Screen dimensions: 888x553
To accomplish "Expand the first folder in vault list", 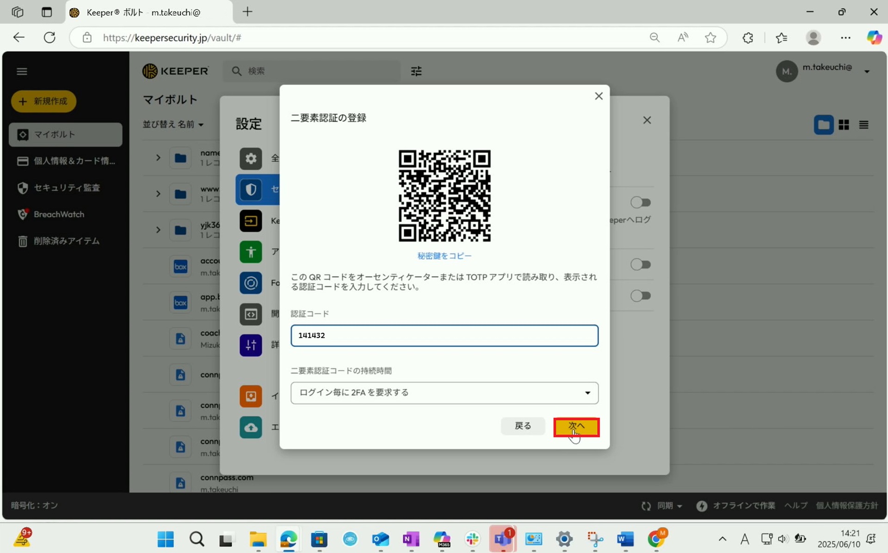I will (158, 158).
